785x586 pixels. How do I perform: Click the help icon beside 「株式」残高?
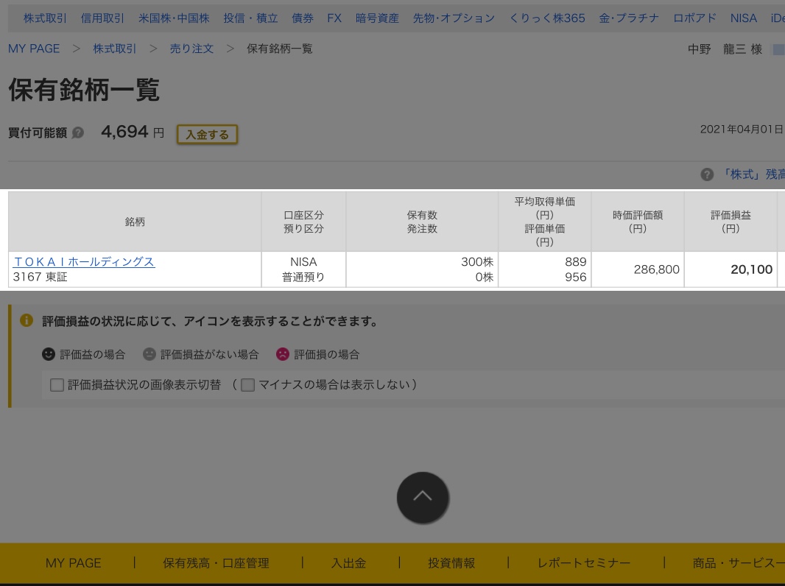coord(707,174)
